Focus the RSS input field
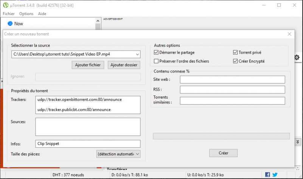The image size is (303, 179). [233, 90]
